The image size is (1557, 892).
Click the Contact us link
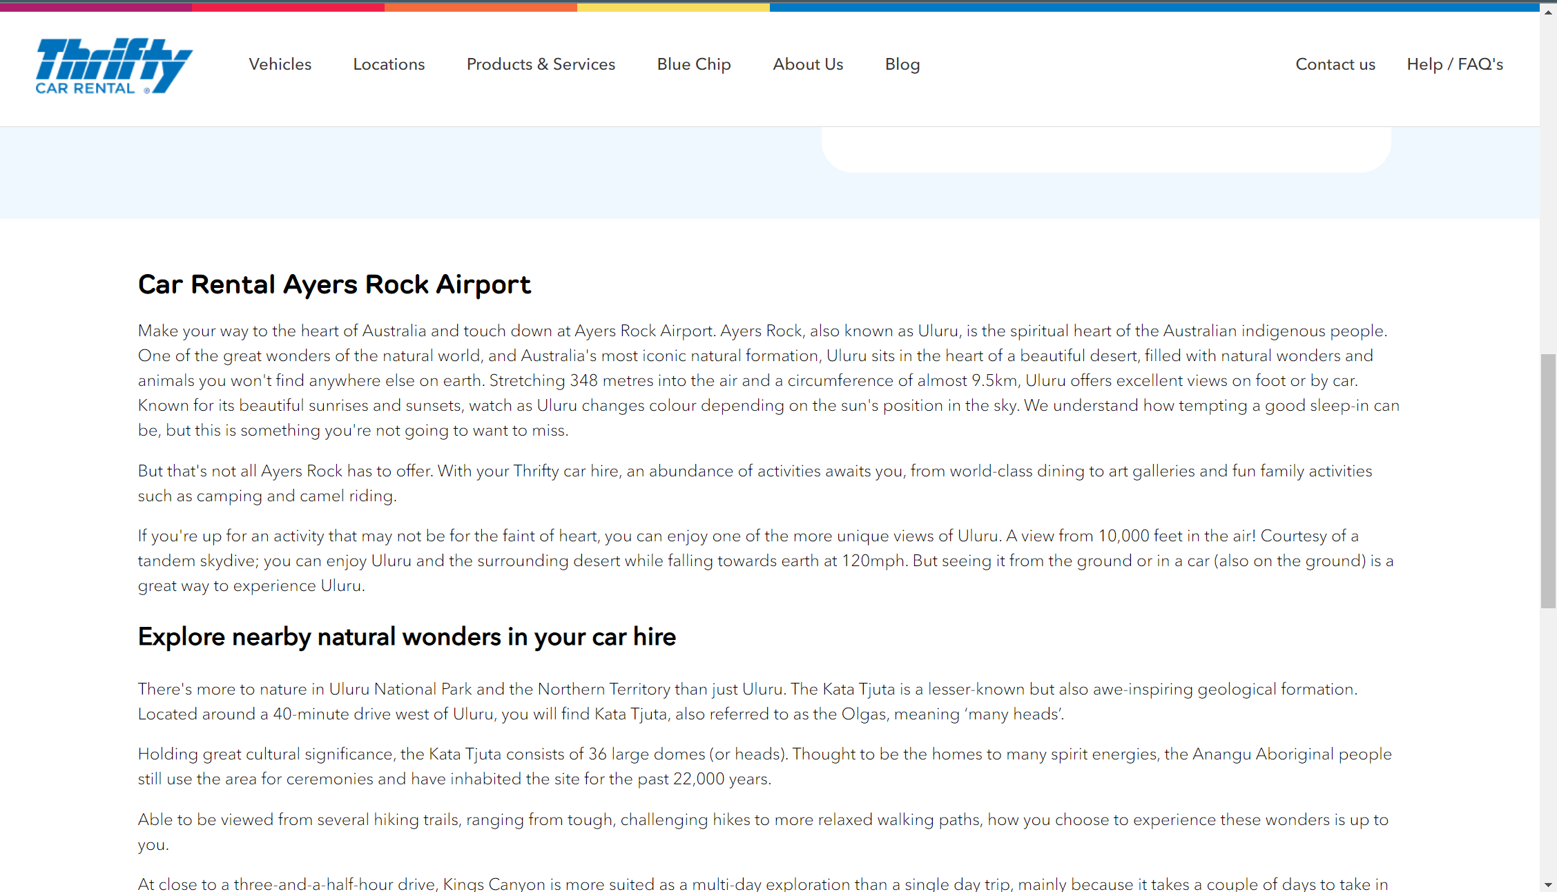1335,64
